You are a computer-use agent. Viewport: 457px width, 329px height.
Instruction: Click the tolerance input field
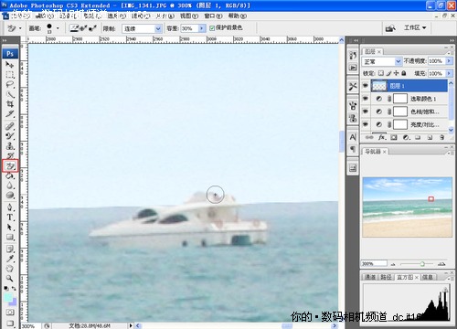point(189,28)
